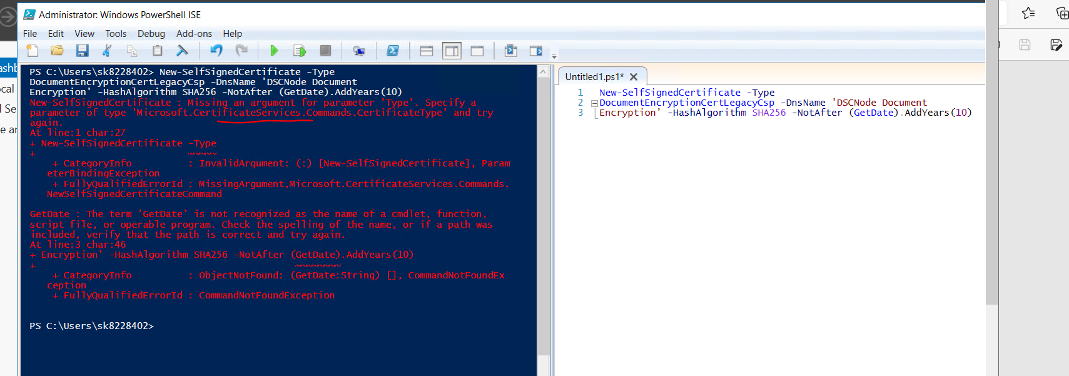The image size is (1069, 376).
Task: Open the Help menu
Action: tap(232, 34)
